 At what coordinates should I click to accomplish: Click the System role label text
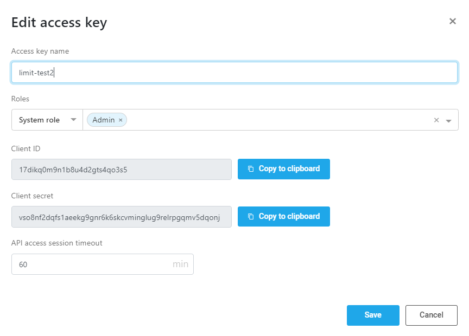pyautogui.click(x=39, y=120)
